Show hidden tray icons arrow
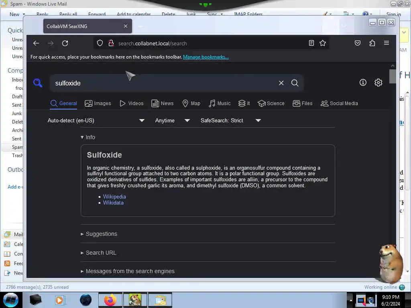 [x=351, y=300]
